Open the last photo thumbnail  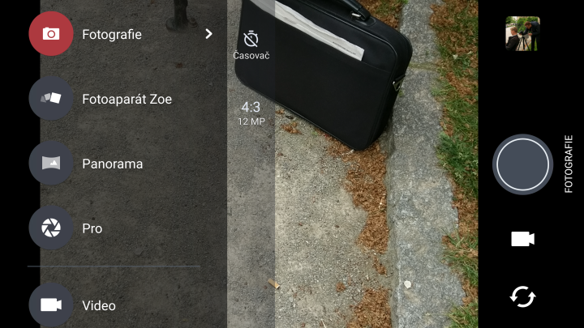522,33
